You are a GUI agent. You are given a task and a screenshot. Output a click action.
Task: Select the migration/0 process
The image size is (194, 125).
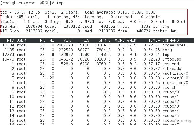[175, 83]
